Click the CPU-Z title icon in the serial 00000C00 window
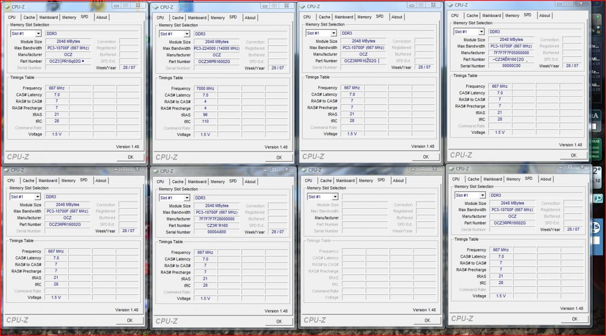Viewport: 606px width, 336px height. (450, 5)
